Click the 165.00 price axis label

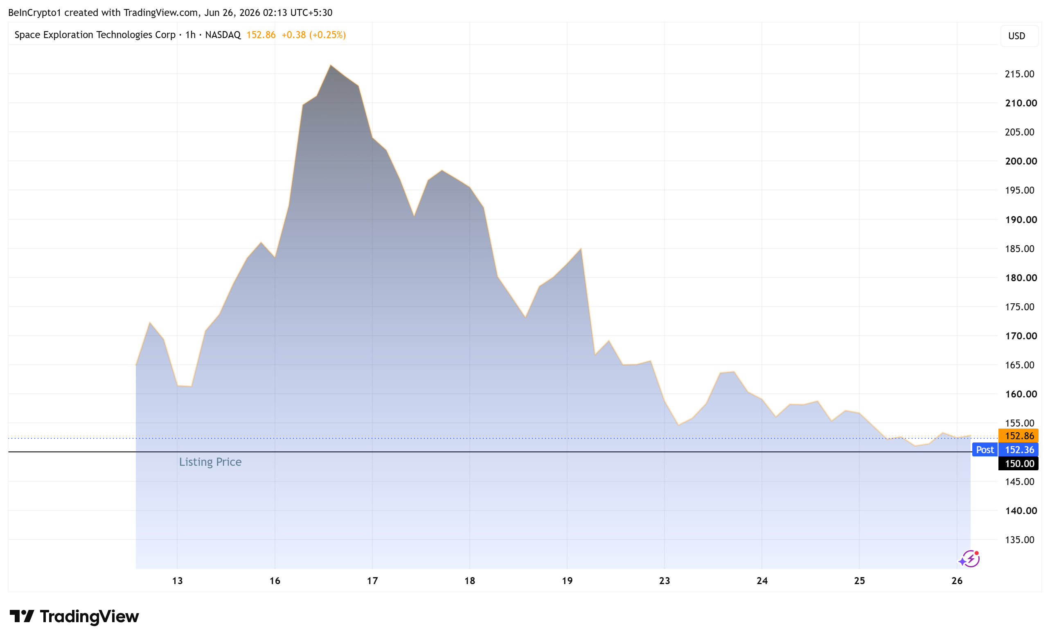[x=1019, y=365]
